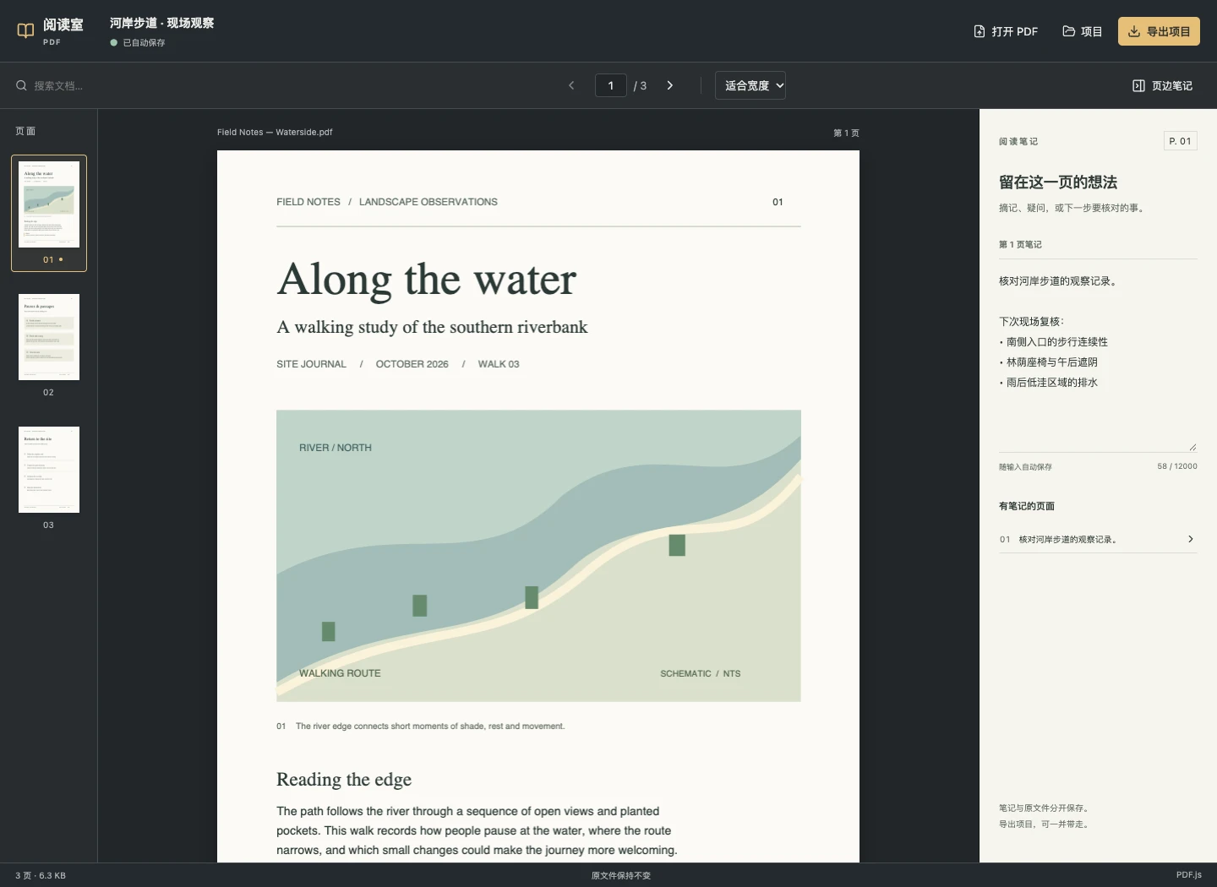Viewport: 1217px width, 887px height.
Task: Click the Along the water heading
Action: (427, 280)
